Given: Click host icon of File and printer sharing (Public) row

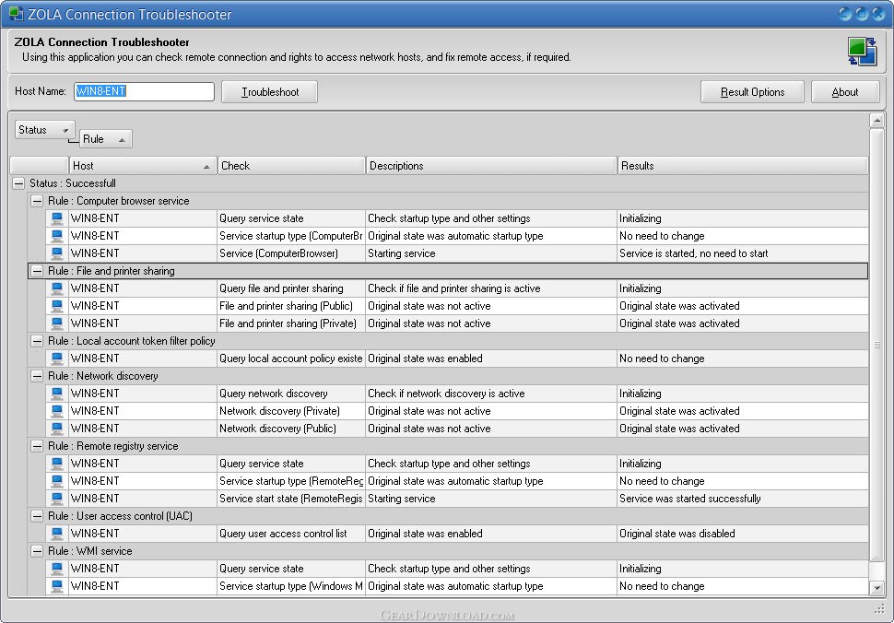Looking at the screenshot, I should pos(57,306).
